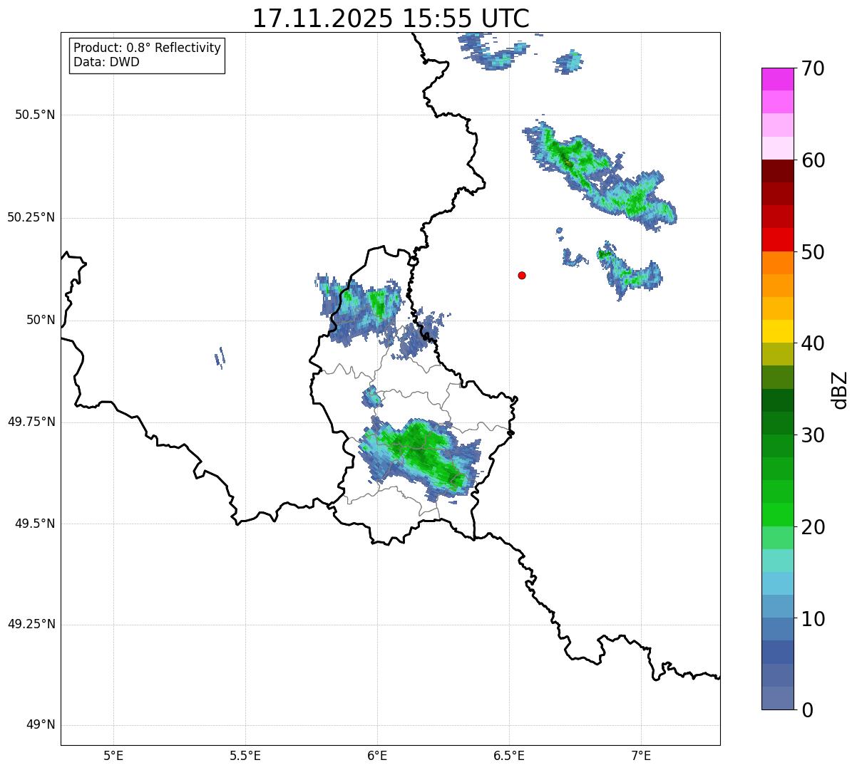The width and height of the screenshot is (857, 770).
Task: Click the "50°N" latitude label
Action: coord(40,320)
